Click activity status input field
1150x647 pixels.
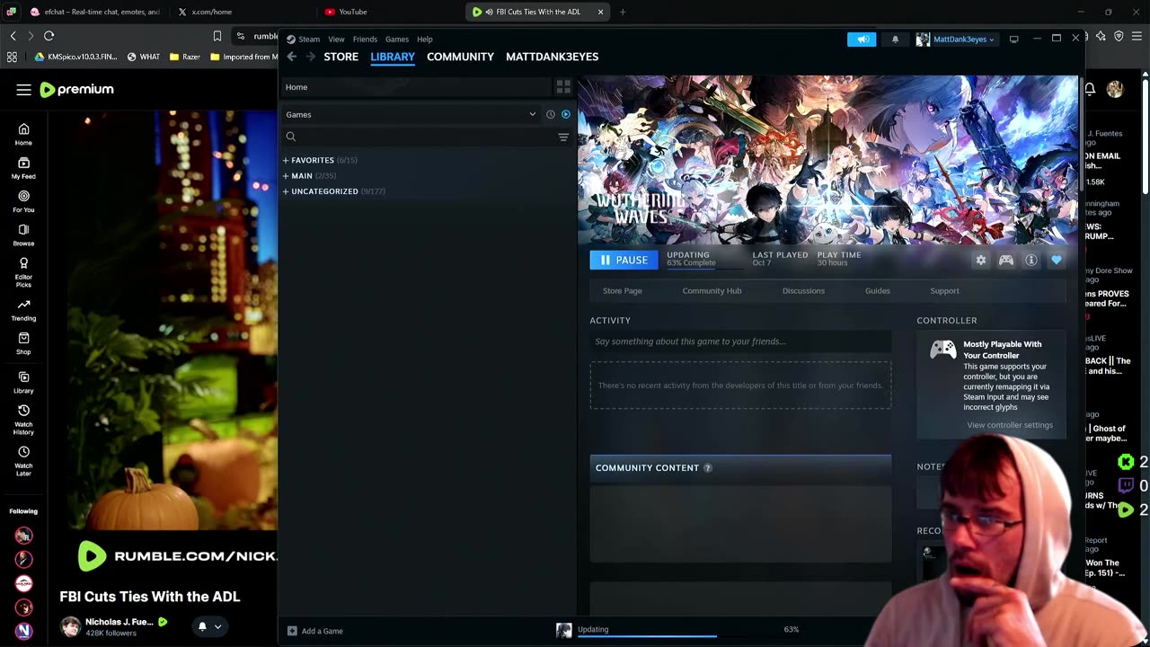pos(740,341)
